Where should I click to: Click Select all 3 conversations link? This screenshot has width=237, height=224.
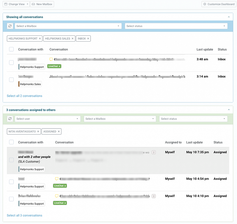click(25, 215)
